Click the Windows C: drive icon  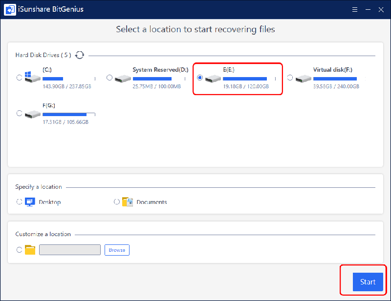pos(32,78)
